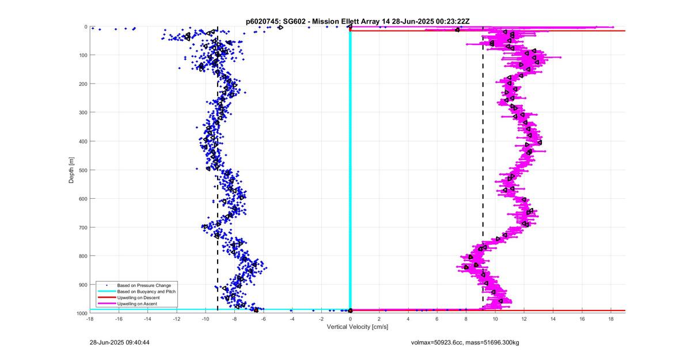Click the 'Based on Pressure Change' legend entry
Screen dimensions: 691x352
pyautogui.click(x=144, y=285)
